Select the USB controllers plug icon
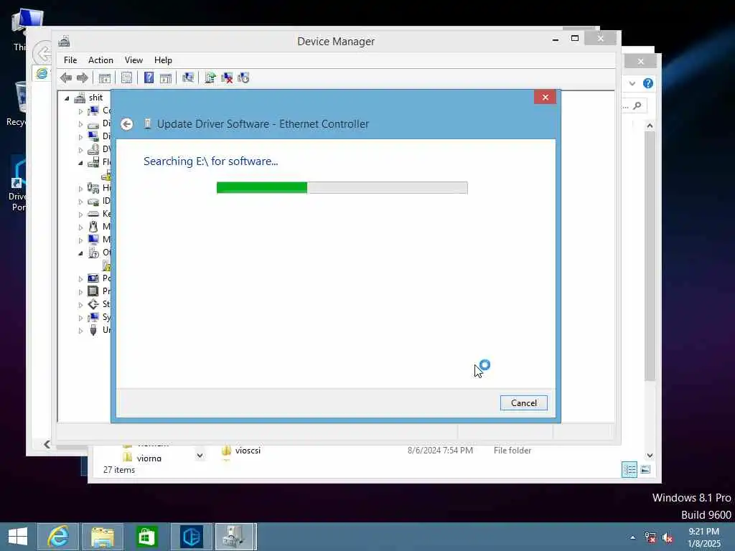 [x=93, y=330]
